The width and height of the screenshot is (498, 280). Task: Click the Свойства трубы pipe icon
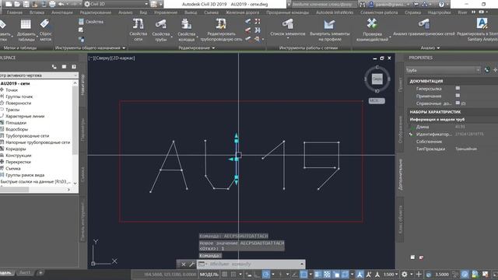click(161, 24)
